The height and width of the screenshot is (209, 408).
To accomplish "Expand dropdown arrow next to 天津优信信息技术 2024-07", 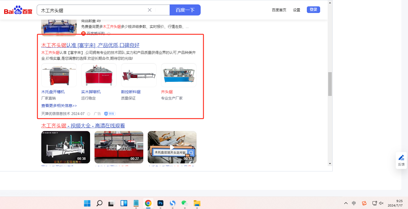I will tap(89, 114).
